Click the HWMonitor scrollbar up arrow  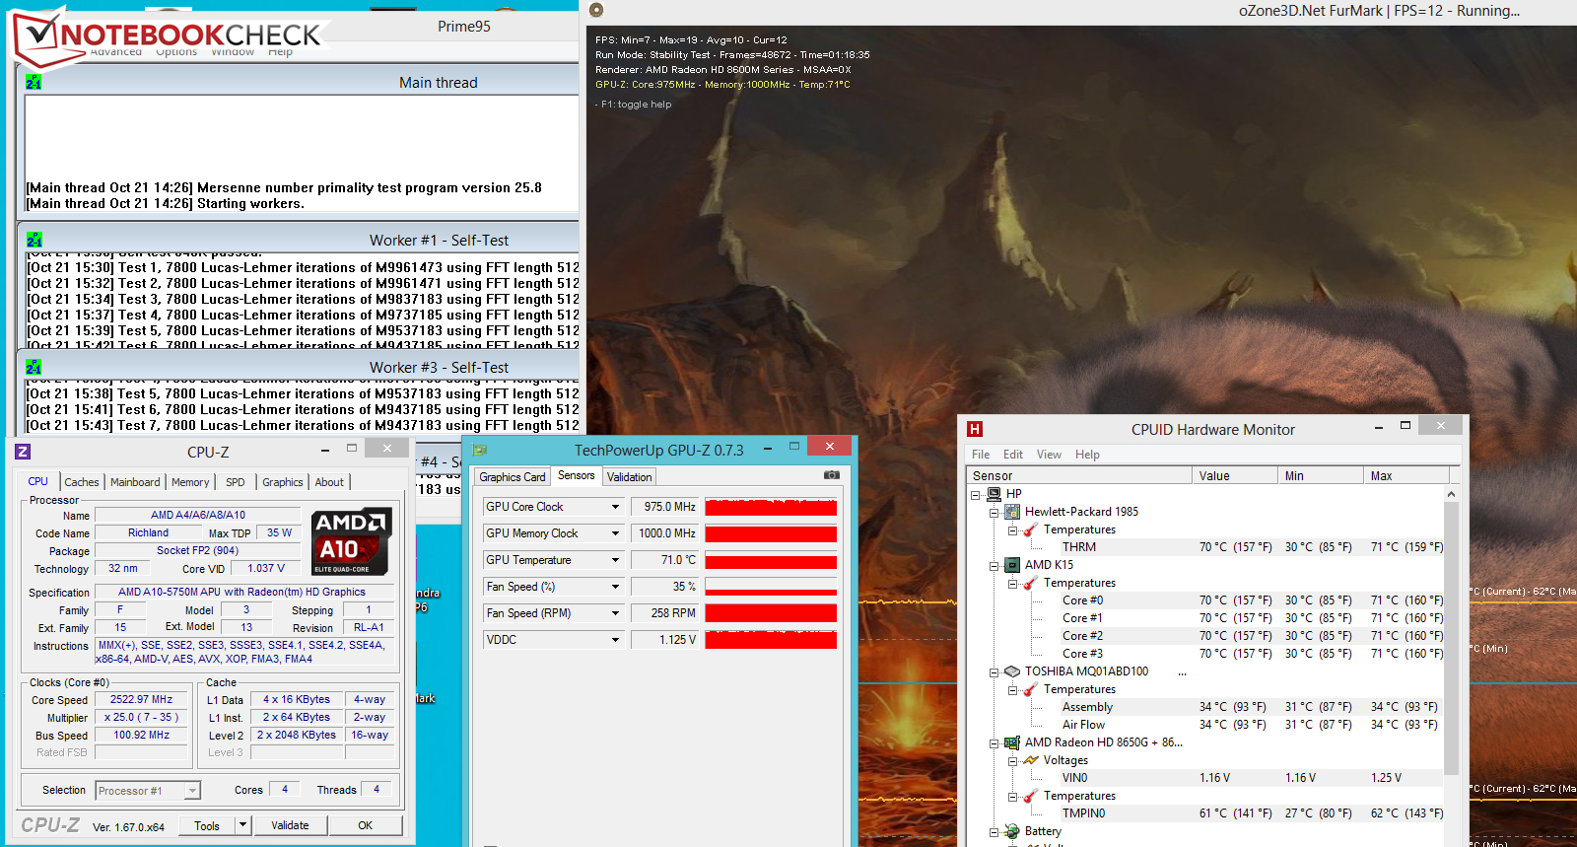[1451, 494]
